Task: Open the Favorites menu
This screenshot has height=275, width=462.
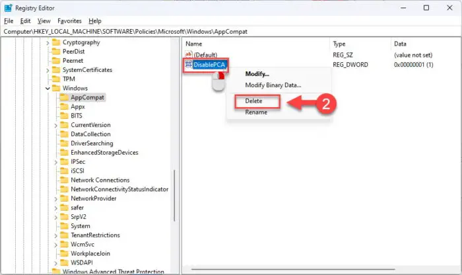Action: pos(69,21)
